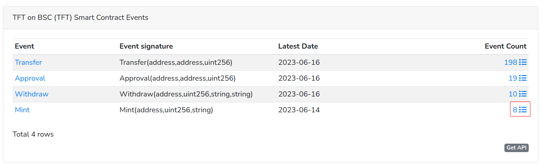Click the Latest Date column header

[x=298, y=46]
